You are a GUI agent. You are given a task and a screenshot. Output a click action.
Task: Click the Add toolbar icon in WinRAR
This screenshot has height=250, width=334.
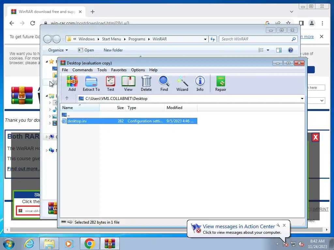[72, 84]
